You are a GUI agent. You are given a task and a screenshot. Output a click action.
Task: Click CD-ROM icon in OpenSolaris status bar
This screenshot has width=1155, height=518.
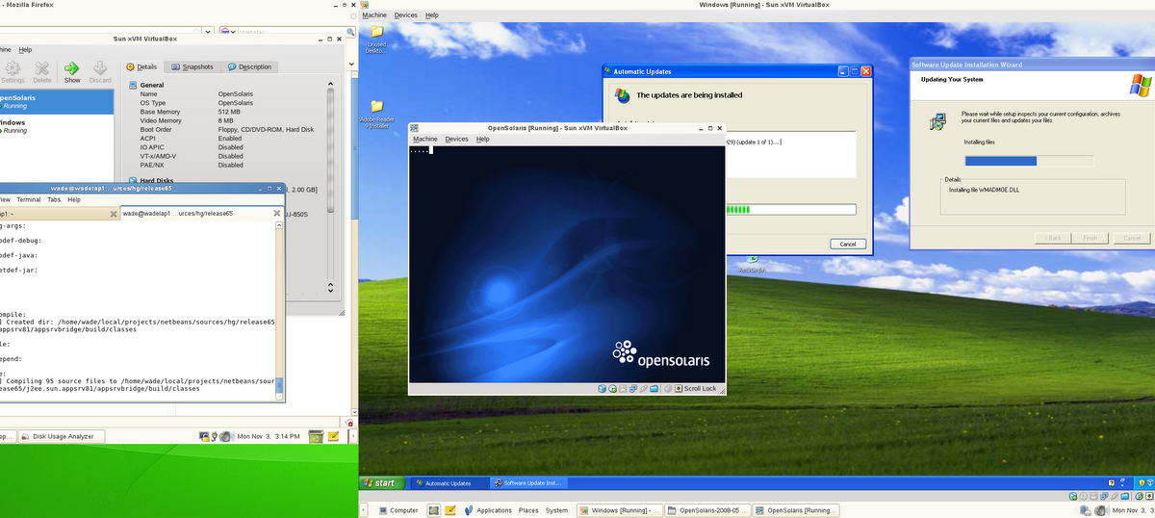tap(612, 388)
